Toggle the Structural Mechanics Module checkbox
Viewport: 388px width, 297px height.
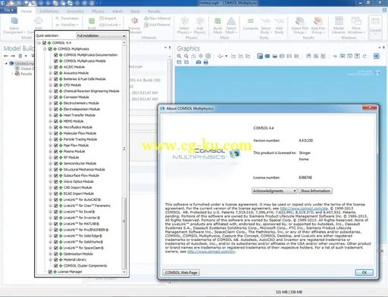(56, 169)
